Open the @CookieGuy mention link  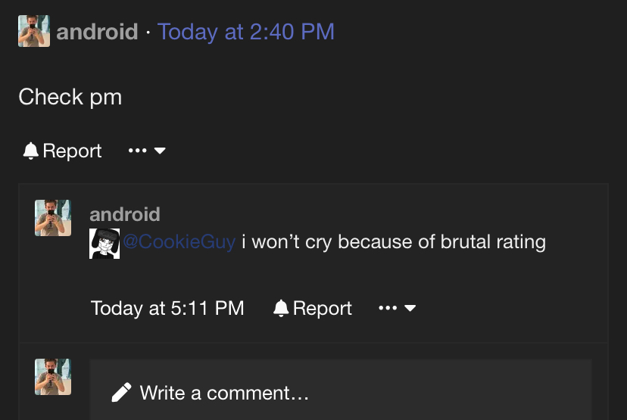[179, 241]
